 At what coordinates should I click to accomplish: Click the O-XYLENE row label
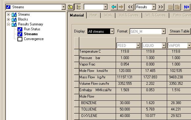click(89, 116)
